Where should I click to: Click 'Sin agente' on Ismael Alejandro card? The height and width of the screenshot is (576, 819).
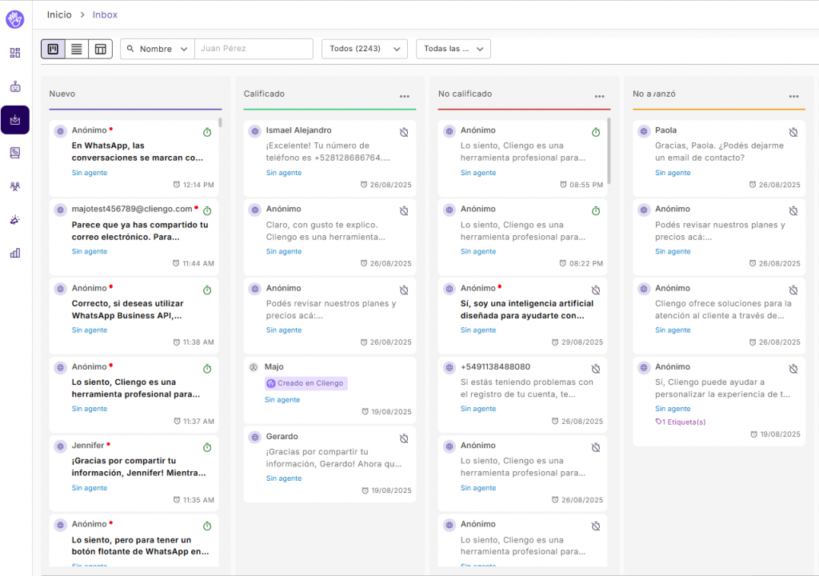coord(284,173)
